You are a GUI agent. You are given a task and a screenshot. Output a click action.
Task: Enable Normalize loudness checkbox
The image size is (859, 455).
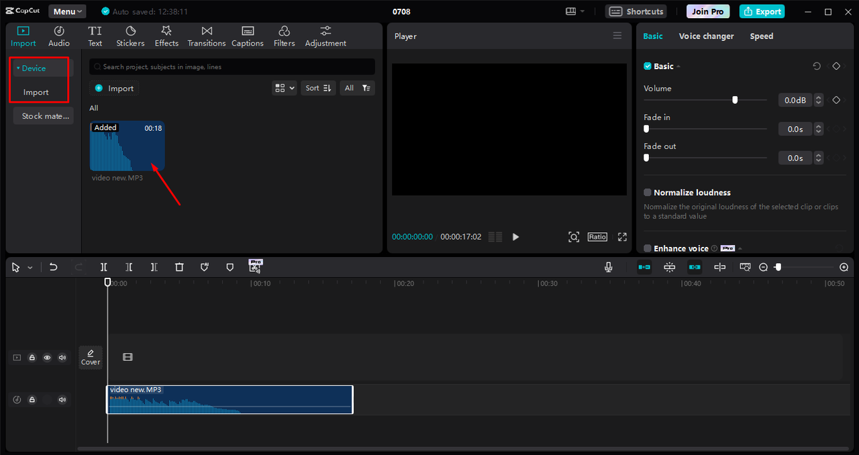pos(648,193)
